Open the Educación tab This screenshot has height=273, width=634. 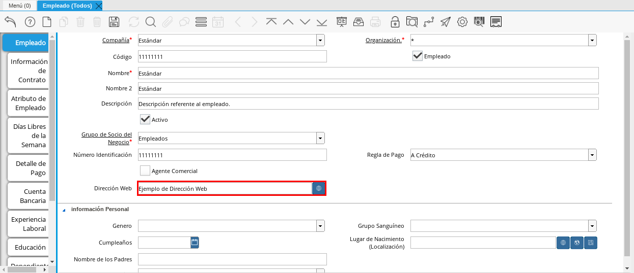pos(29,247)
